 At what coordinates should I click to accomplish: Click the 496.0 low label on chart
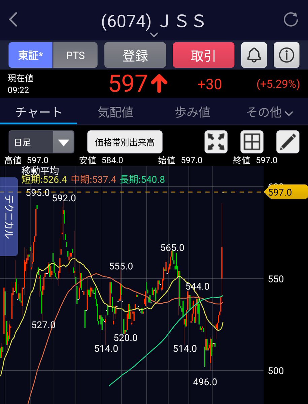205,382
